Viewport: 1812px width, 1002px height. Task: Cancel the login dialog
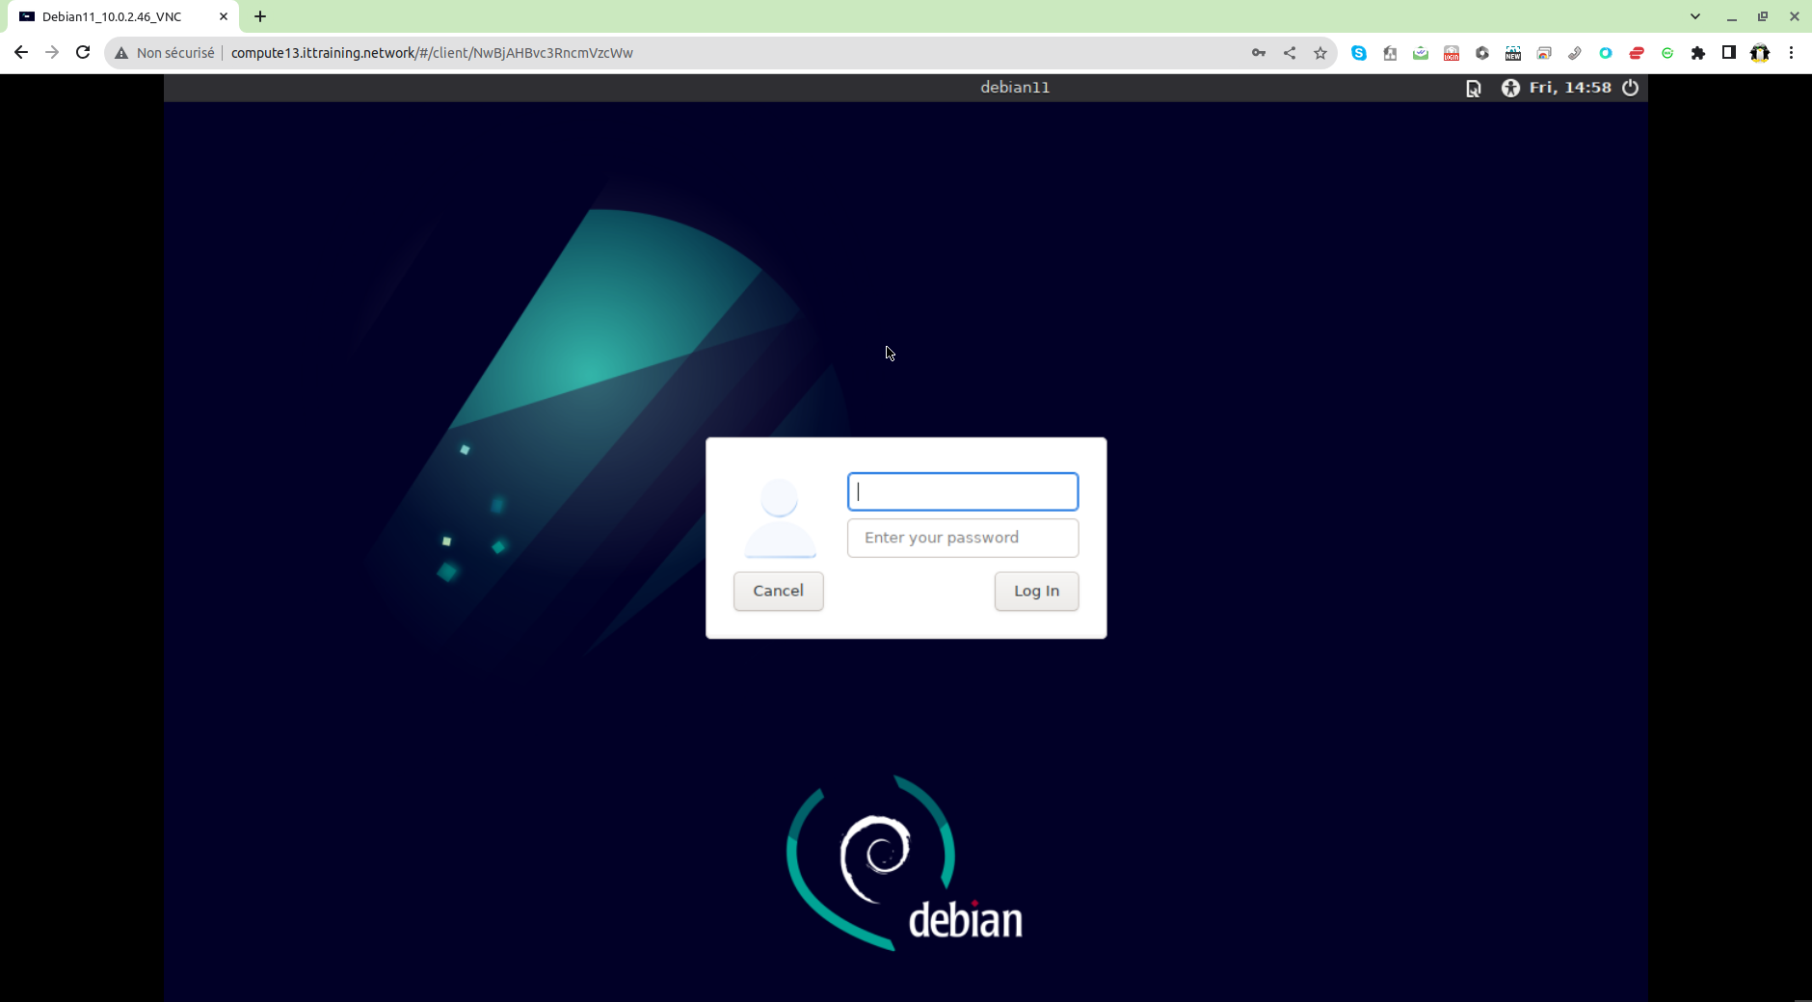coord(779,591)
